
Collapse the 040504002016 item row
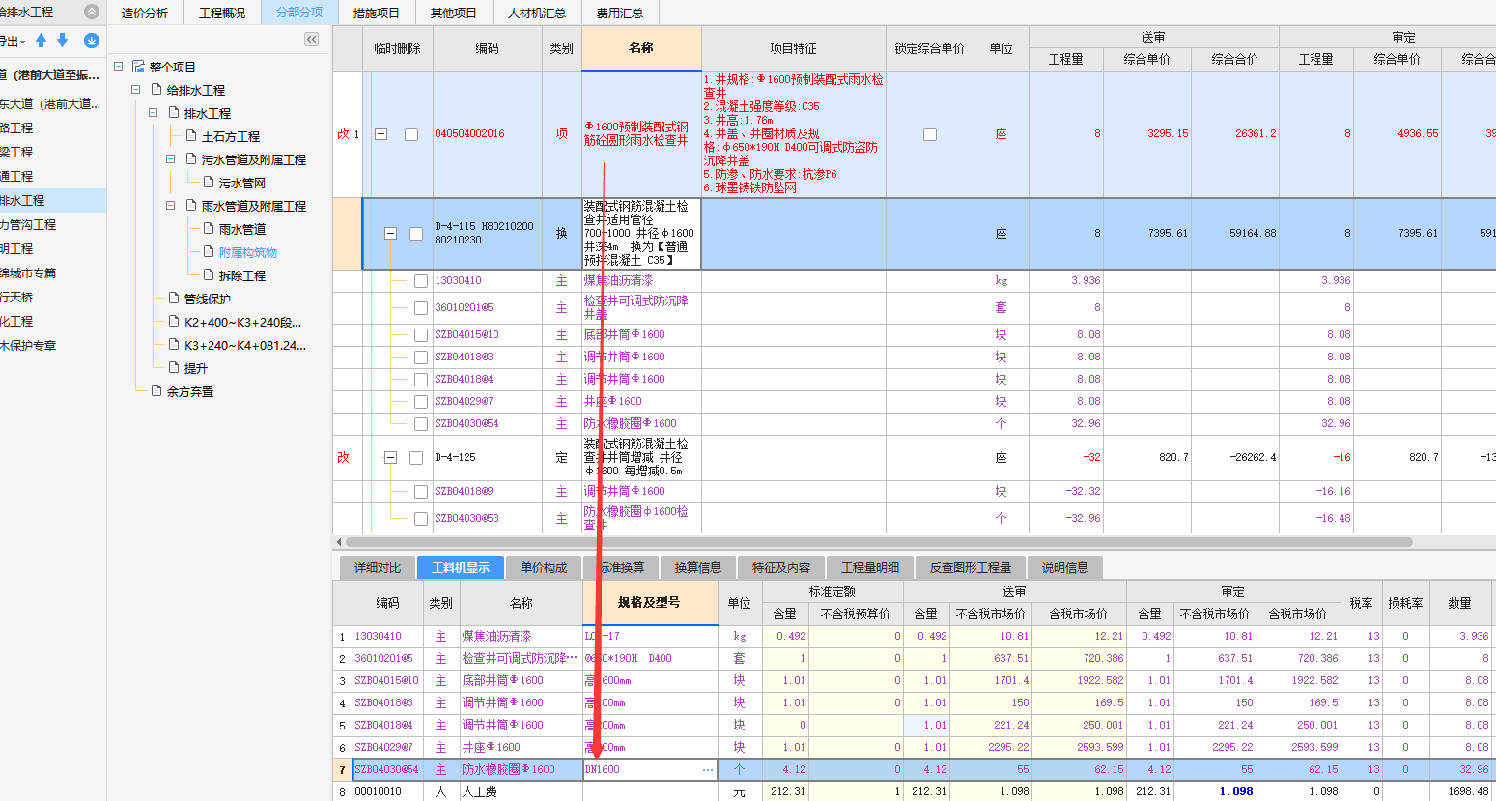pyautogui.click(x=381, y=134)
